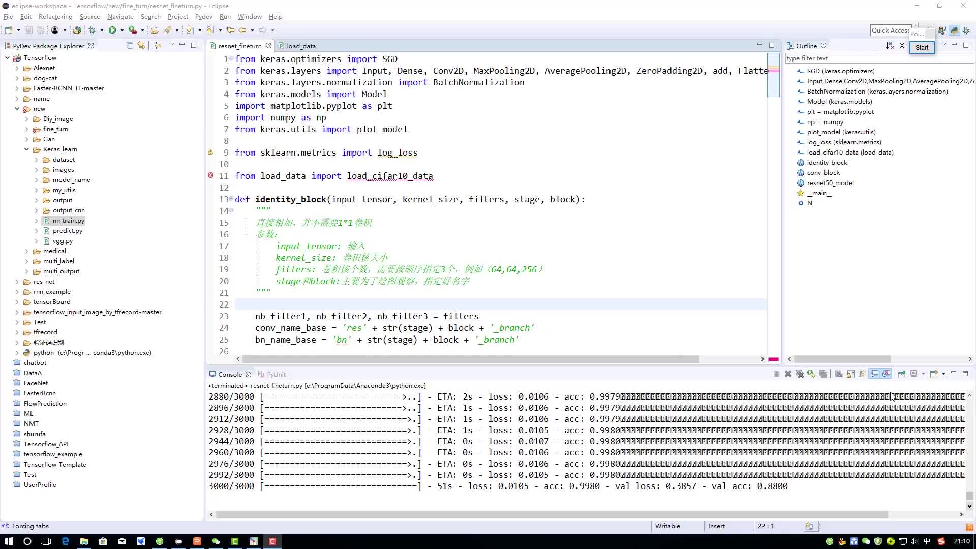Toggle Show Console on standard error change
Viewport: 976px width, 549px height.
coord(887,374)
